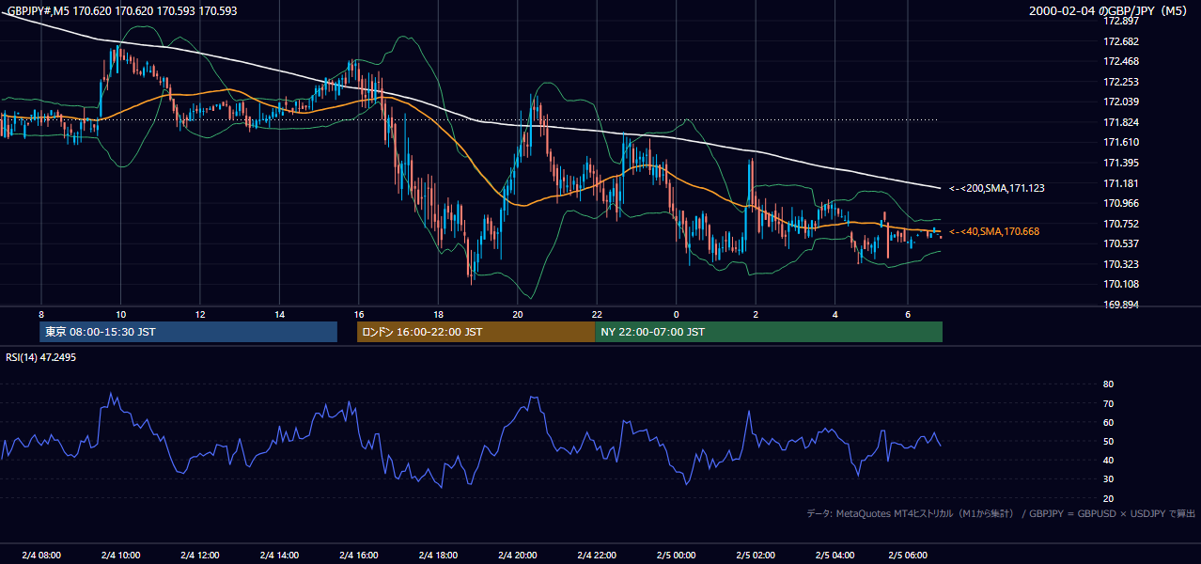Click the 2/4 16:00 date axis label

tap(359, 556)
